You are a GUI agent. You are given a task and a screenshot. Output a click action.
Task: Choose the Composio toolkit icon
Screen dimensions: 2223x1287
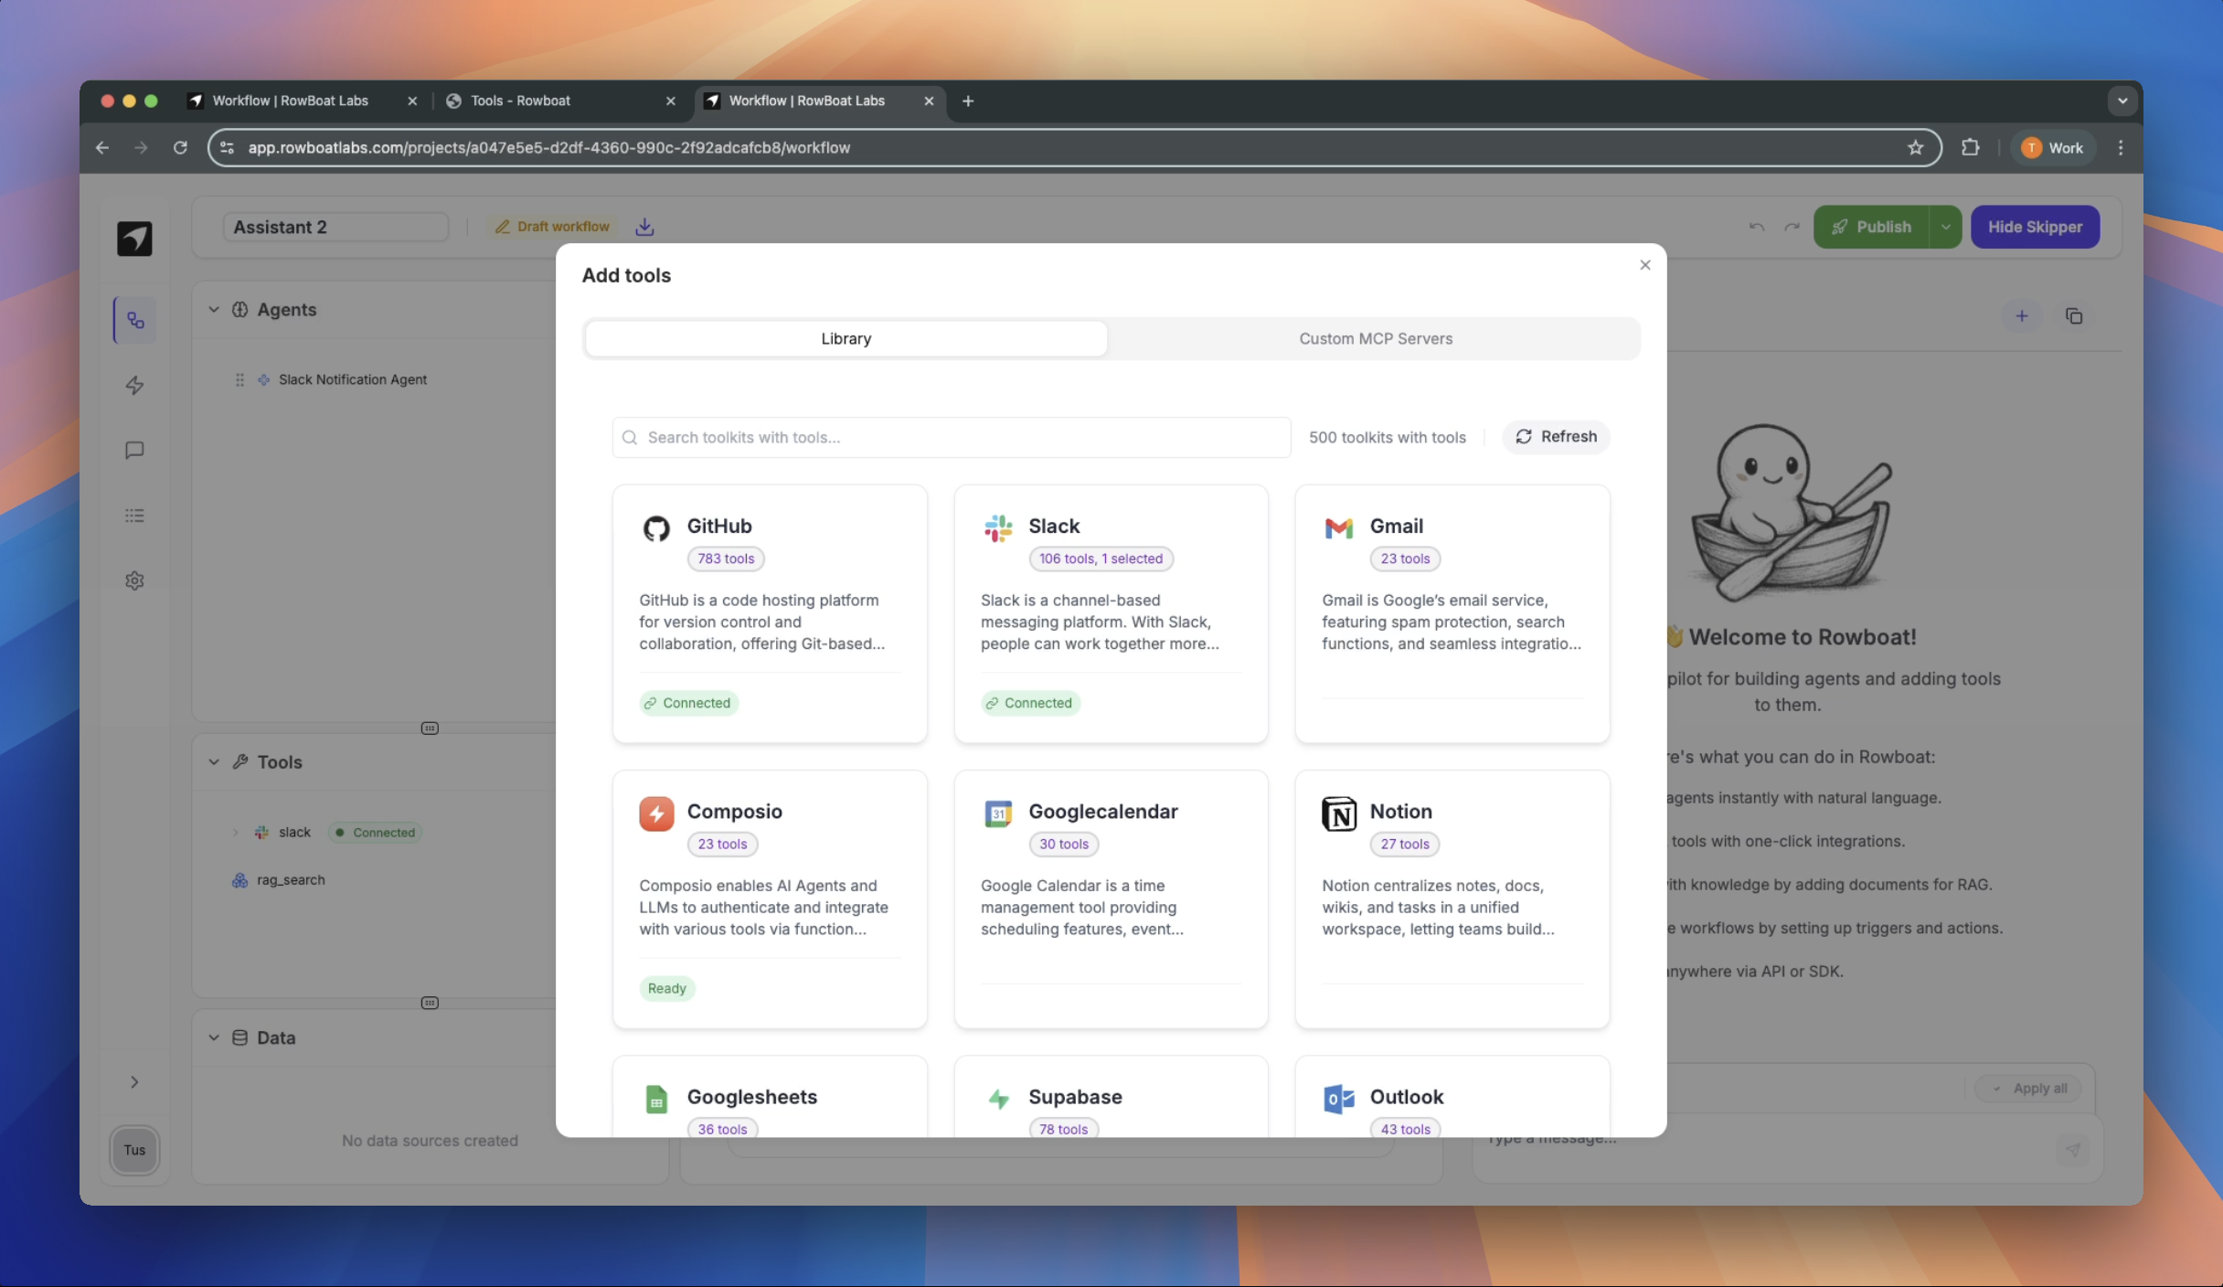click(x=656, y=813)
